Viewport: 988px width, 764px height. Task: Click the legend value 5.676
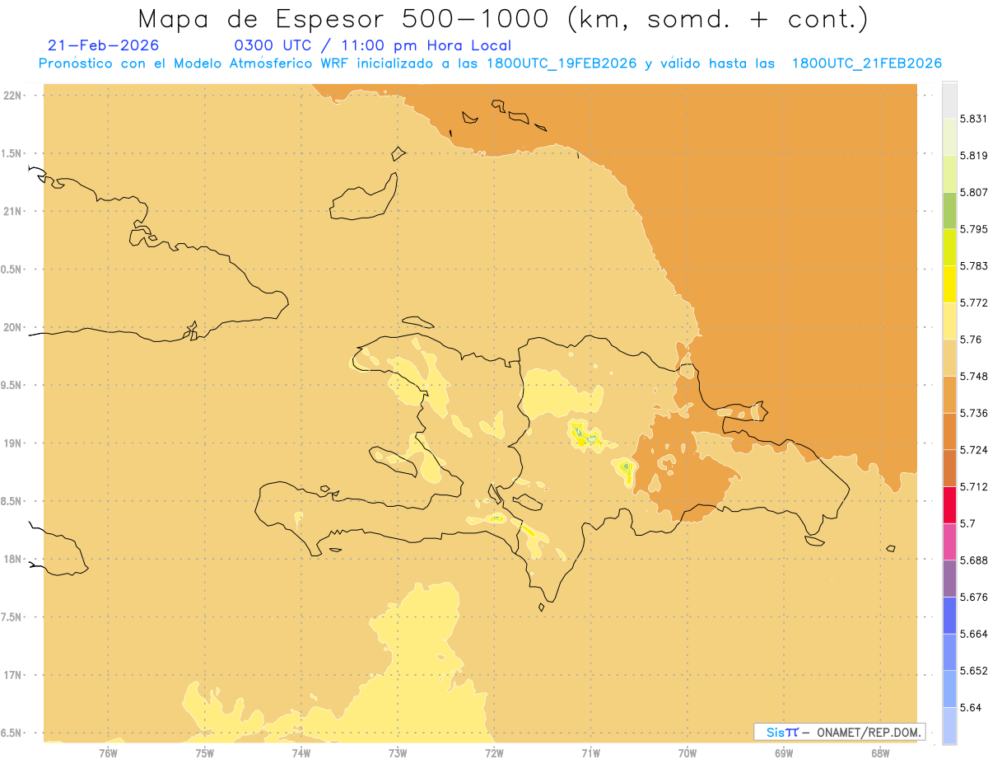coord(973,597)
